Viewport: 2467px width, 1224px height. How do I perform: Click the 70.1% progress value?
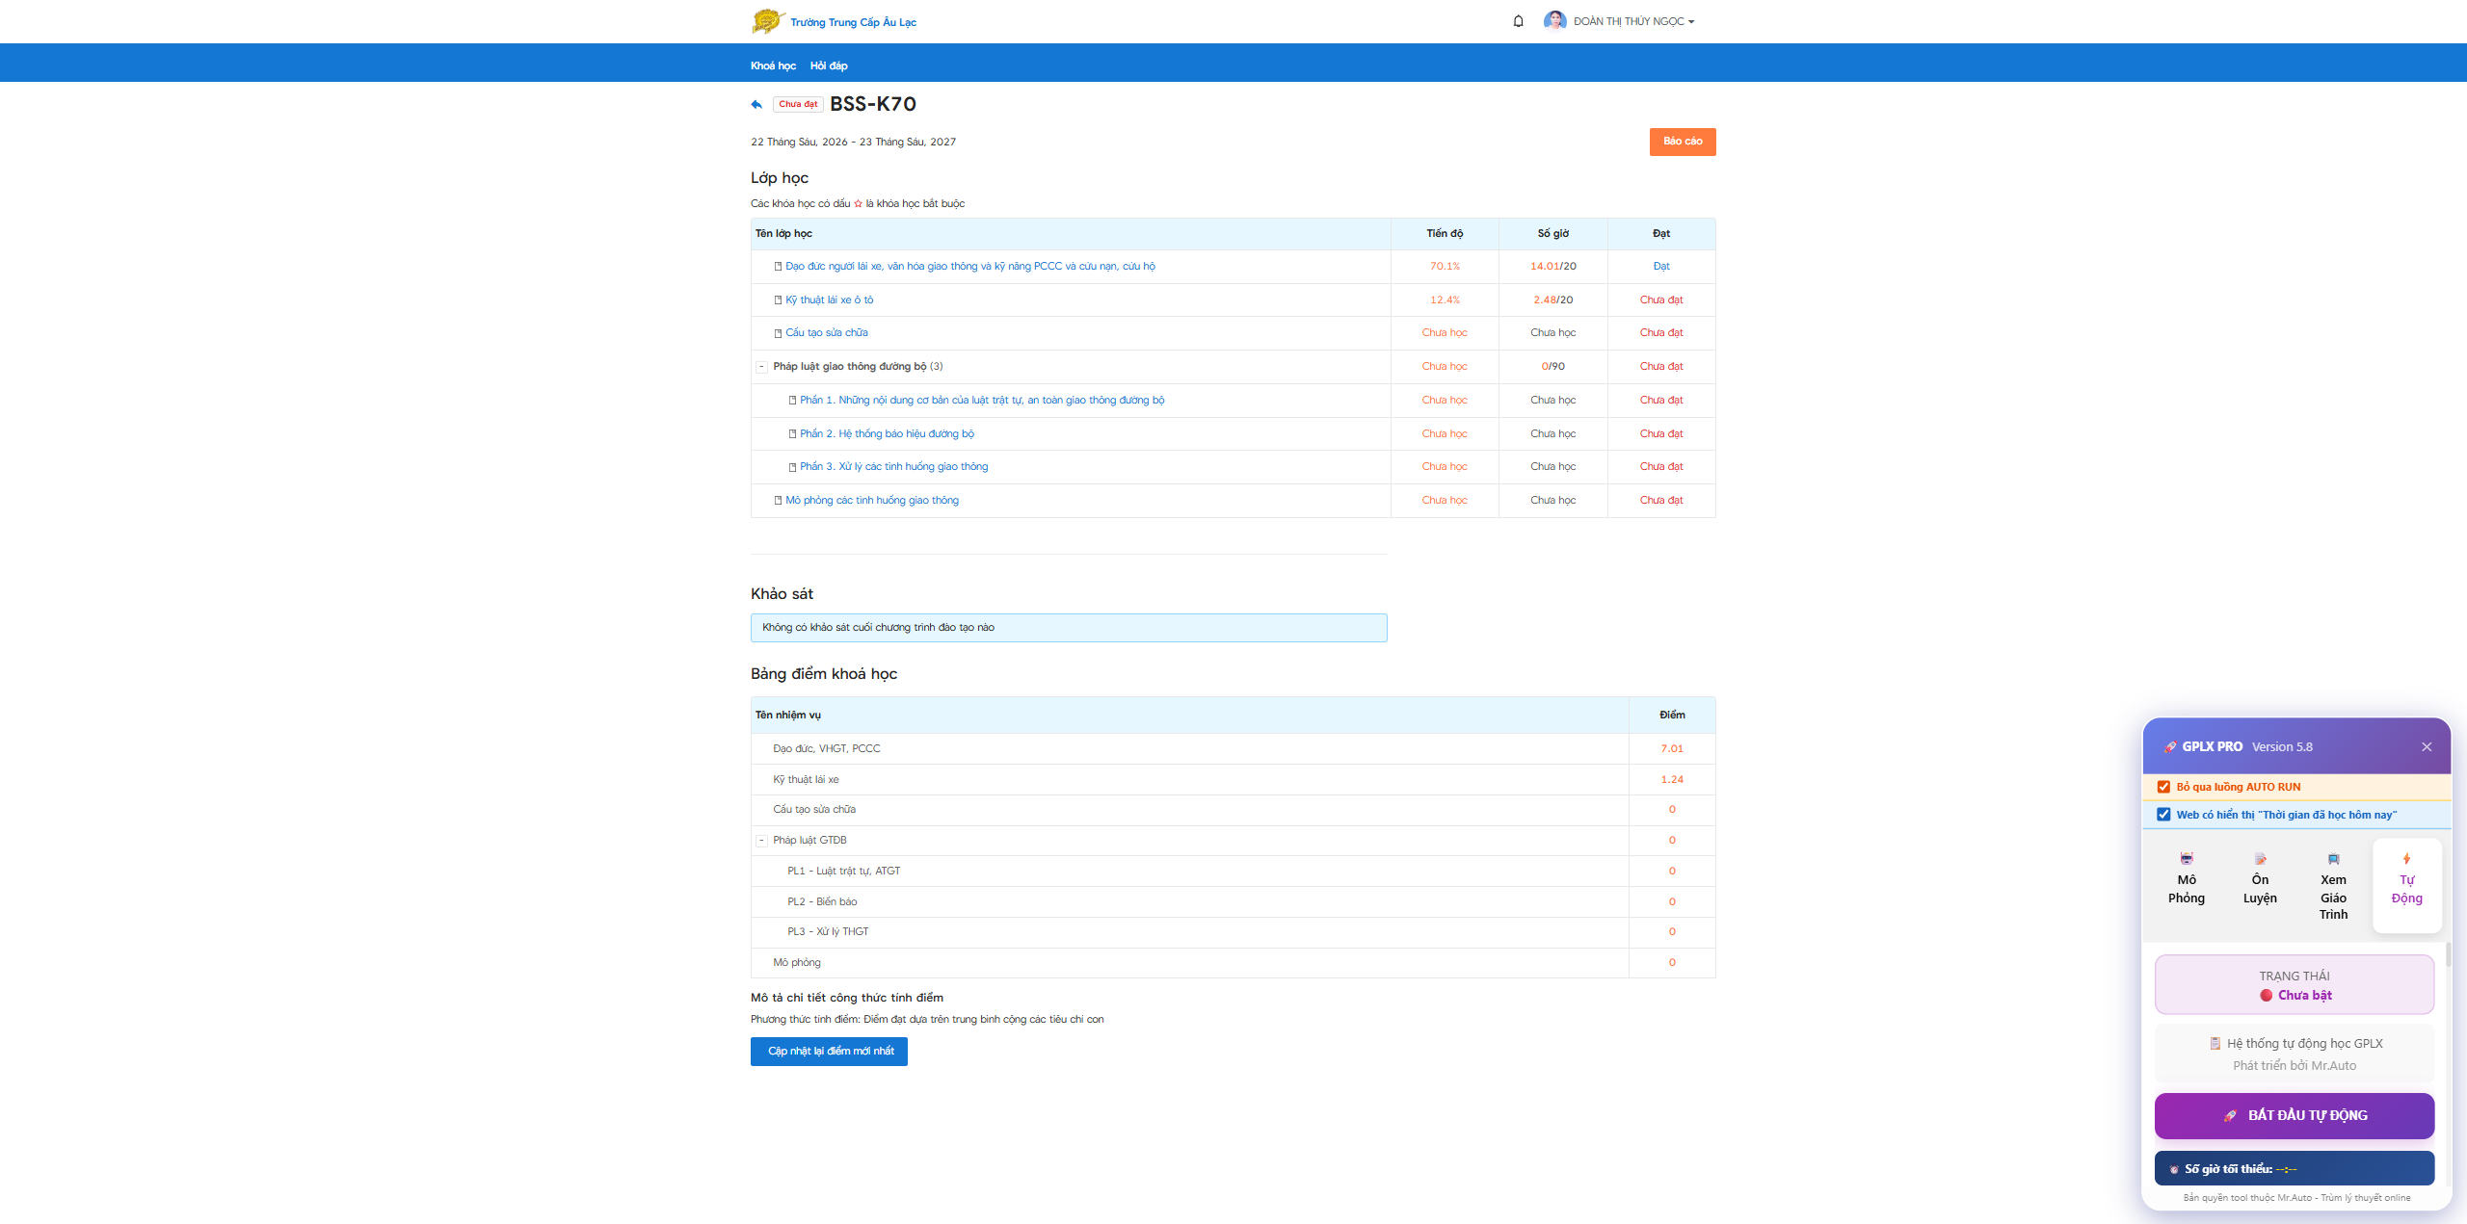pyautogui.click(x=1445, y=267)
